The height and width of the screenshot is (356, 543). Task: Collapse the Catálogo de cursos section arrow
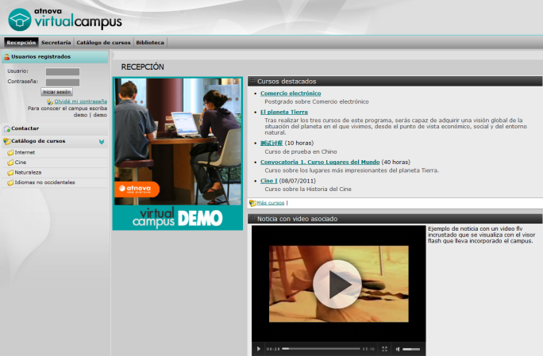click(x=102, y=142)
